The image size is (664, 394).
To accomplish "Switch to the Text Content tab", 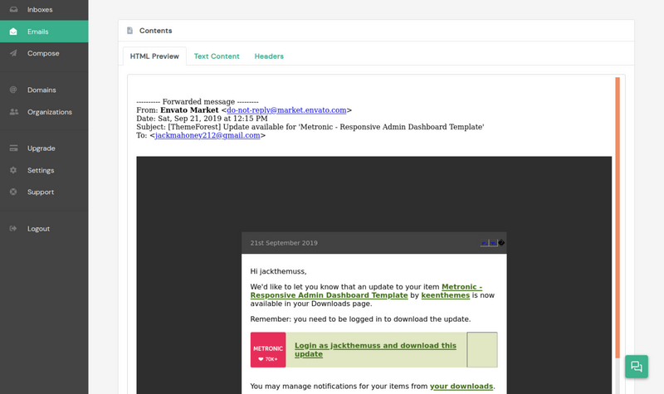I will (217, 56).
